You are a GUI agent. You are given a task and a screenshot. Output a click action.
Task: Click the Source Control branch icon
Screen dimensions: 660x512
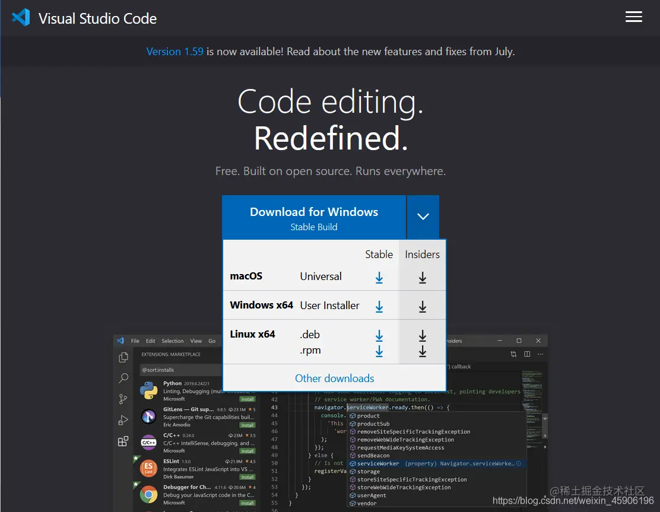(x=123, y=399)
